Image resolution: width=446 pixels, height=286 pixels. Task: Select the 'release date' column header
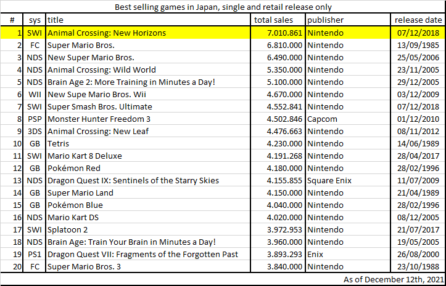click(x=418, y=20)
